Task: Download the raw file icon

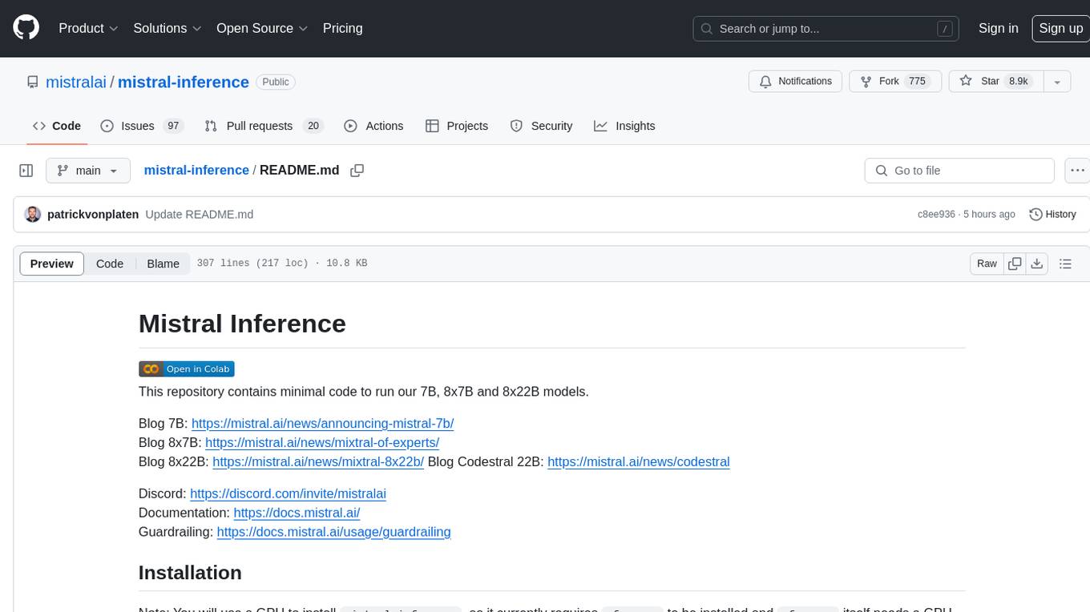Action: tap(1036, 264)
